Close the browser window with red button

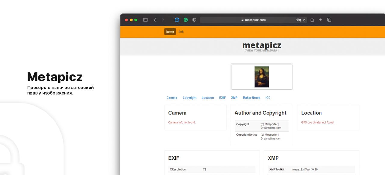click(x=126, y=20)
